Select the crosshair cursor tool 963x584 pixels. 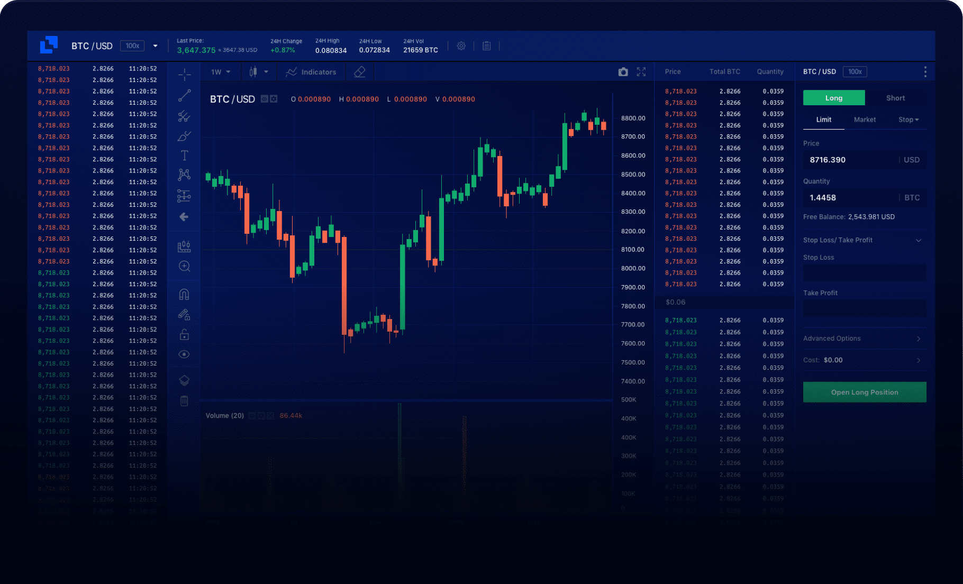click(x=184, y=75)
